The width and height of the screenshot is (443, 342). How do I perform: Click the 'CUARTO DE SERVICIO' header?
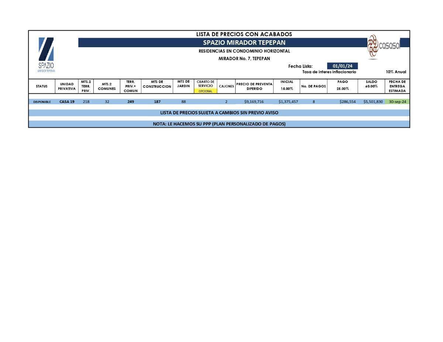click(206, 84)
